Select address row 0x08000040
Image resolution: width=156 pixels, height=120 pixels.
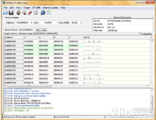14,58
